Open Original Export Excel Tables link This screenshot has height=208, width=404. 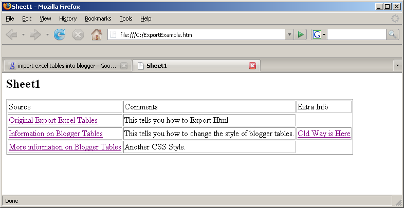[53, 120]
